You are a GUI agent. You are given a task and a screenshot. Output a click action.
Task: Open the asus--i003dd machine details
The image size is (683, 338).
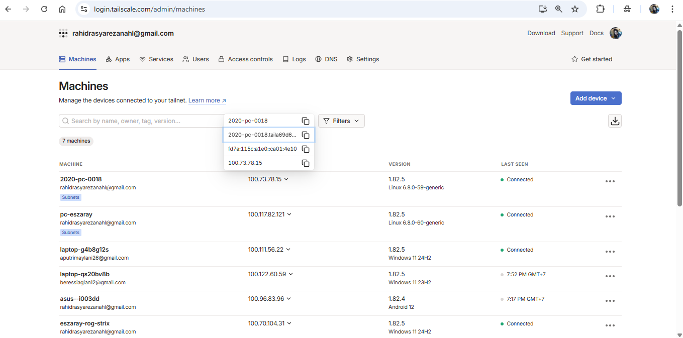click(x=80, y=299)
